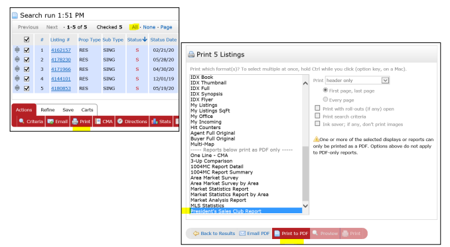The width and height of the screenshot is (450, 247).
Task: Open listing link 4180853
Action: pos(61,89)
